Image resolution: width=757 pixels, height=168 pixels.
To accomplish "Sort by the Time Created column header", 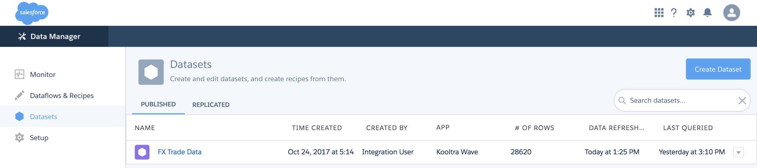I will (x=317, y=128).
